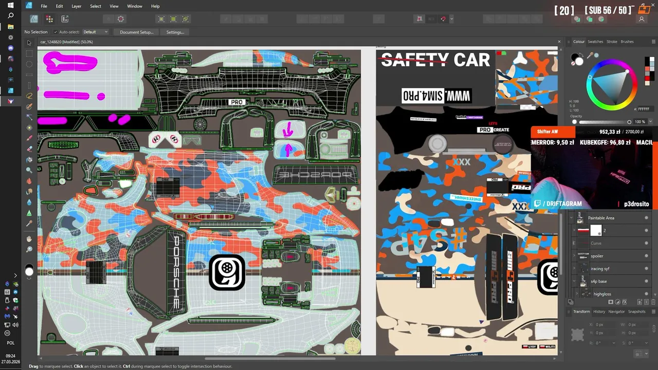This screenshot has width=658, height=370.
Task: Expand the spoiler layer group
Action: pyautogui.click(x=574, y=256)
